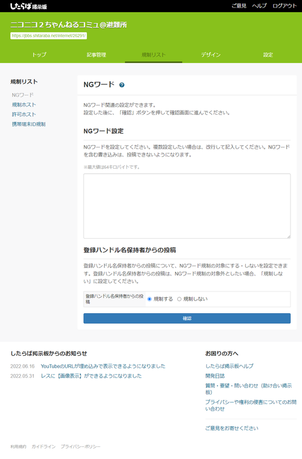Select the 規制する radio button

pos(149,299)
